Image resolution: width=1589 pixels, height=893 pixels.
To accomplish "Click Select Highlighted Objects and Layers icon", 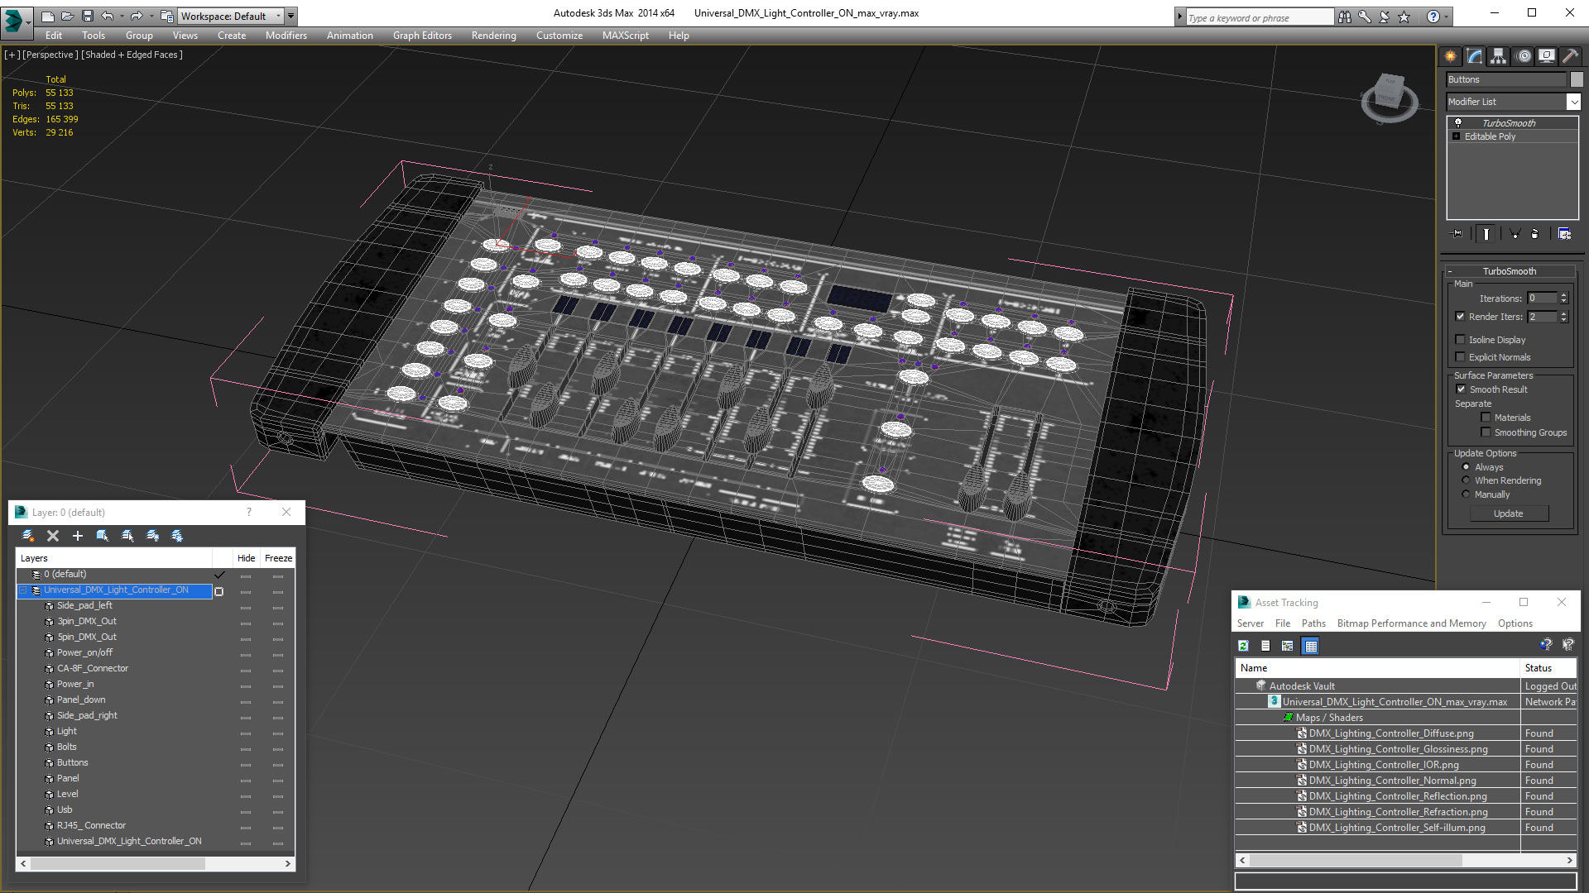I will click(103, 536).
